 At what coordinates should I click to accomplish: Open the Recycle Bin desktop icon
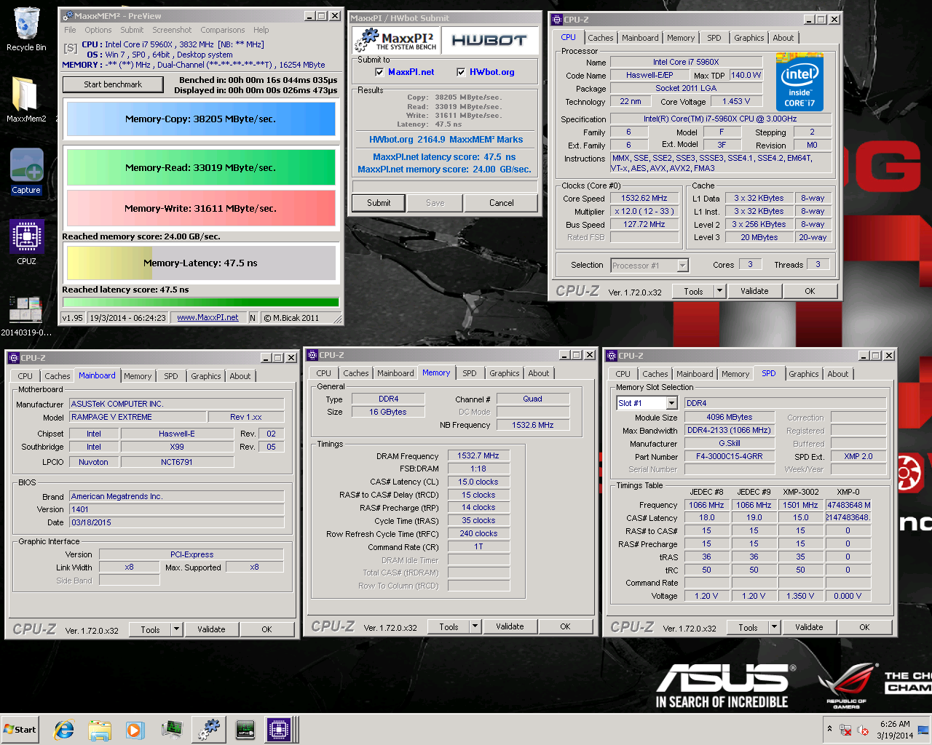[26, 29]
